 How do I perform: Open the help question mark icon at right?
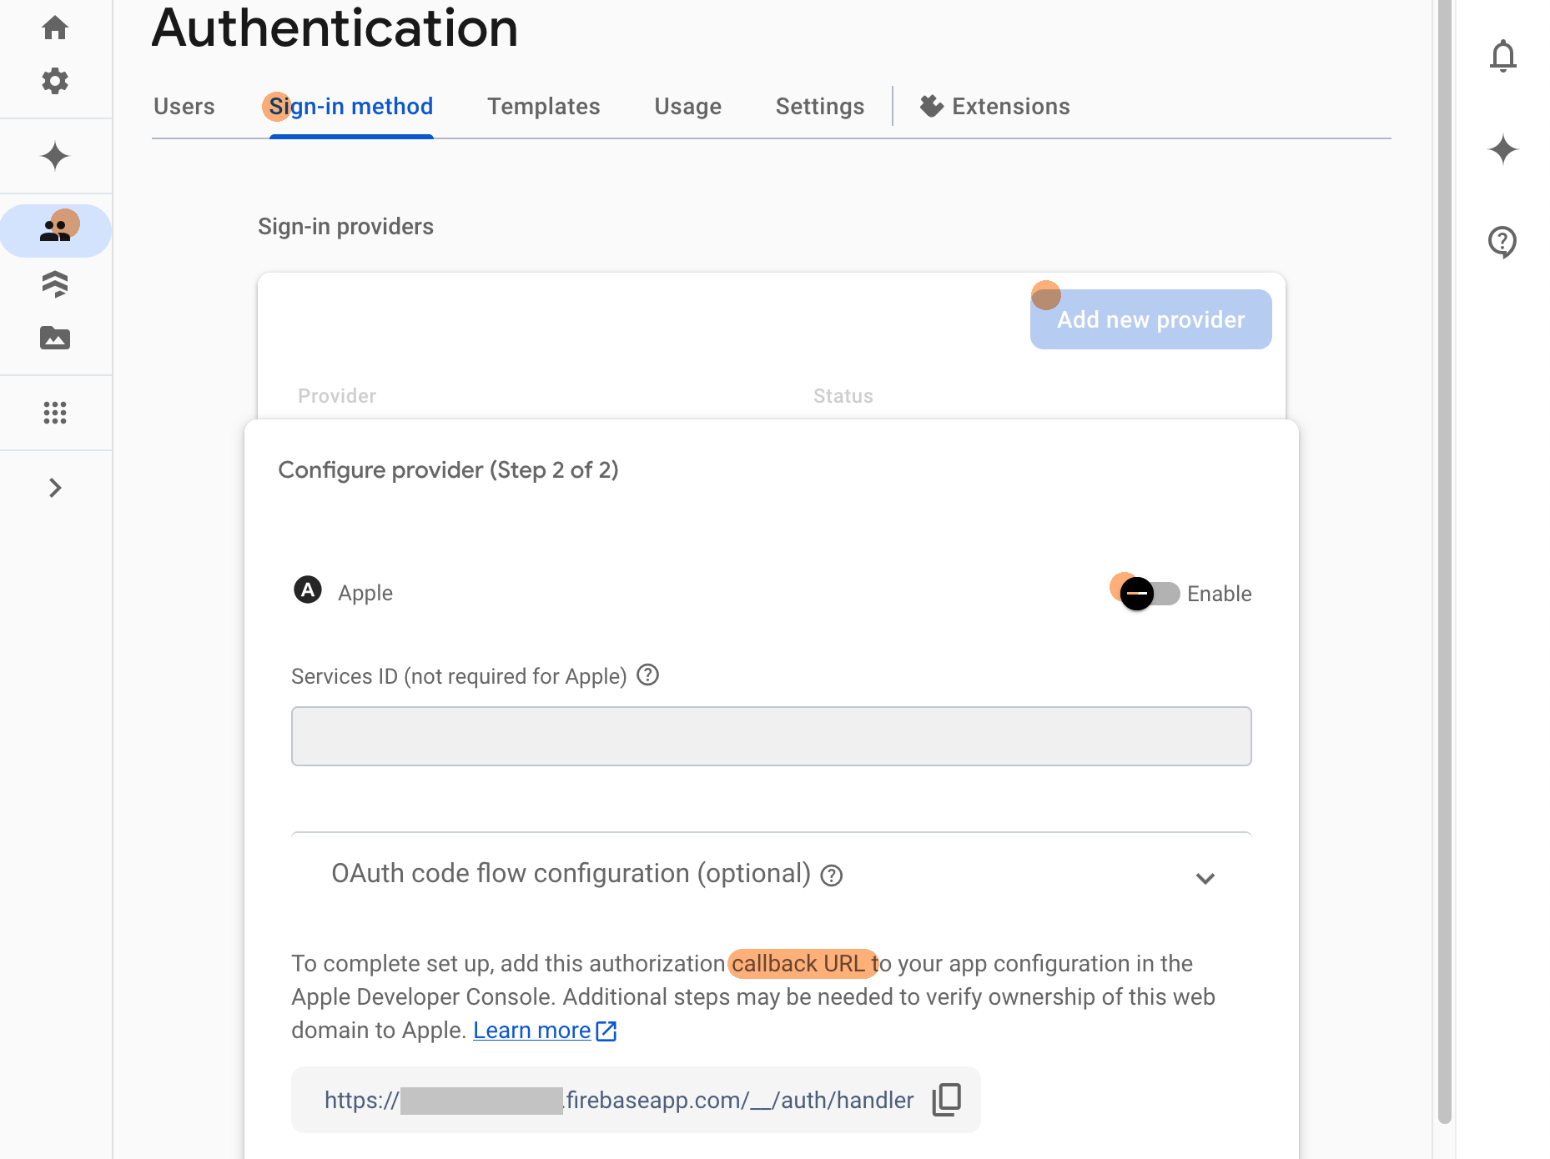1502,242
